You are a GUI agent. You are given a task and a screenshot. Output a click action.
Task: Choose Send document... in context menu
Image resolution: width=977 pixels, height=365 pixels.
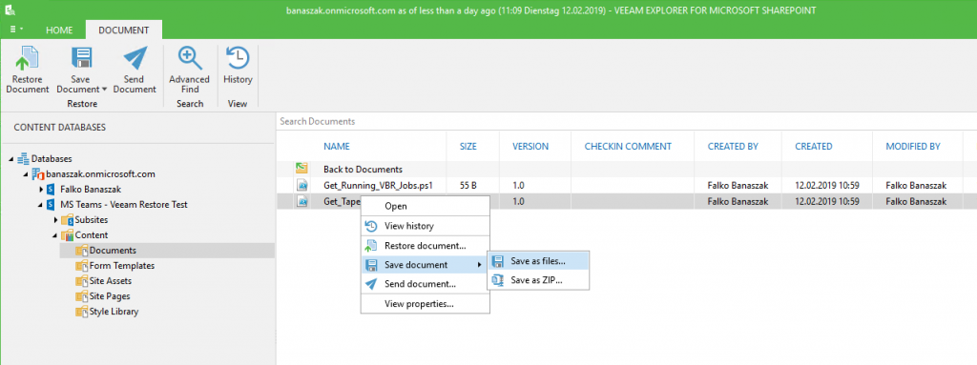425,284
